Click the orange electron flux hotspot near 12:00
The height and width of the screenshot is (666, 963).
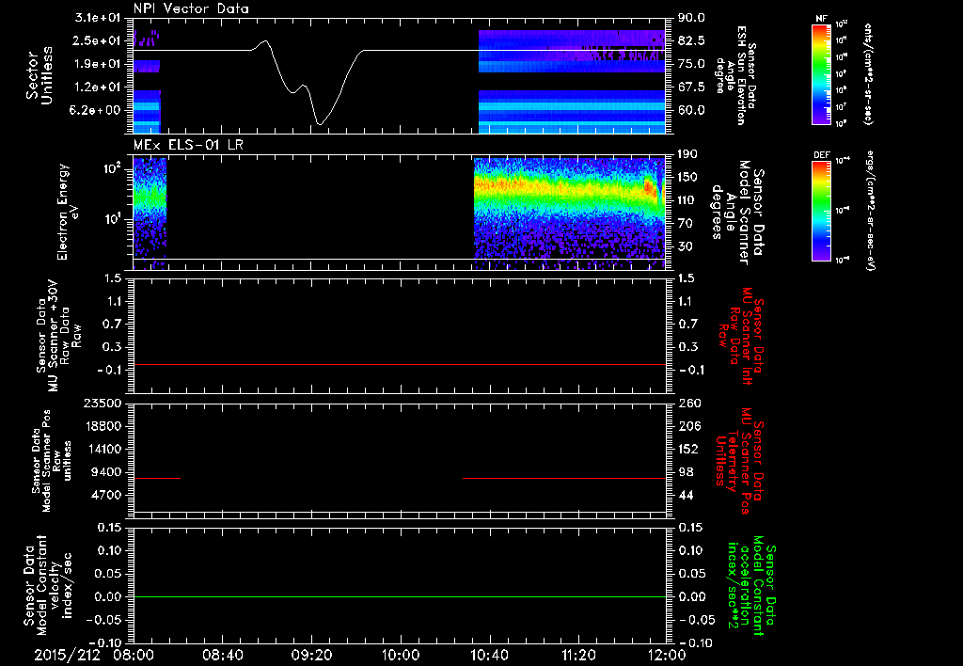pos(649,187)
